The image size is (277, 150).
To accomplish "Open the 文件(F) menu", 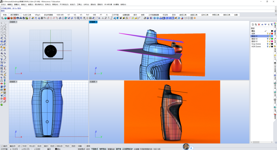I will [3, 4].
